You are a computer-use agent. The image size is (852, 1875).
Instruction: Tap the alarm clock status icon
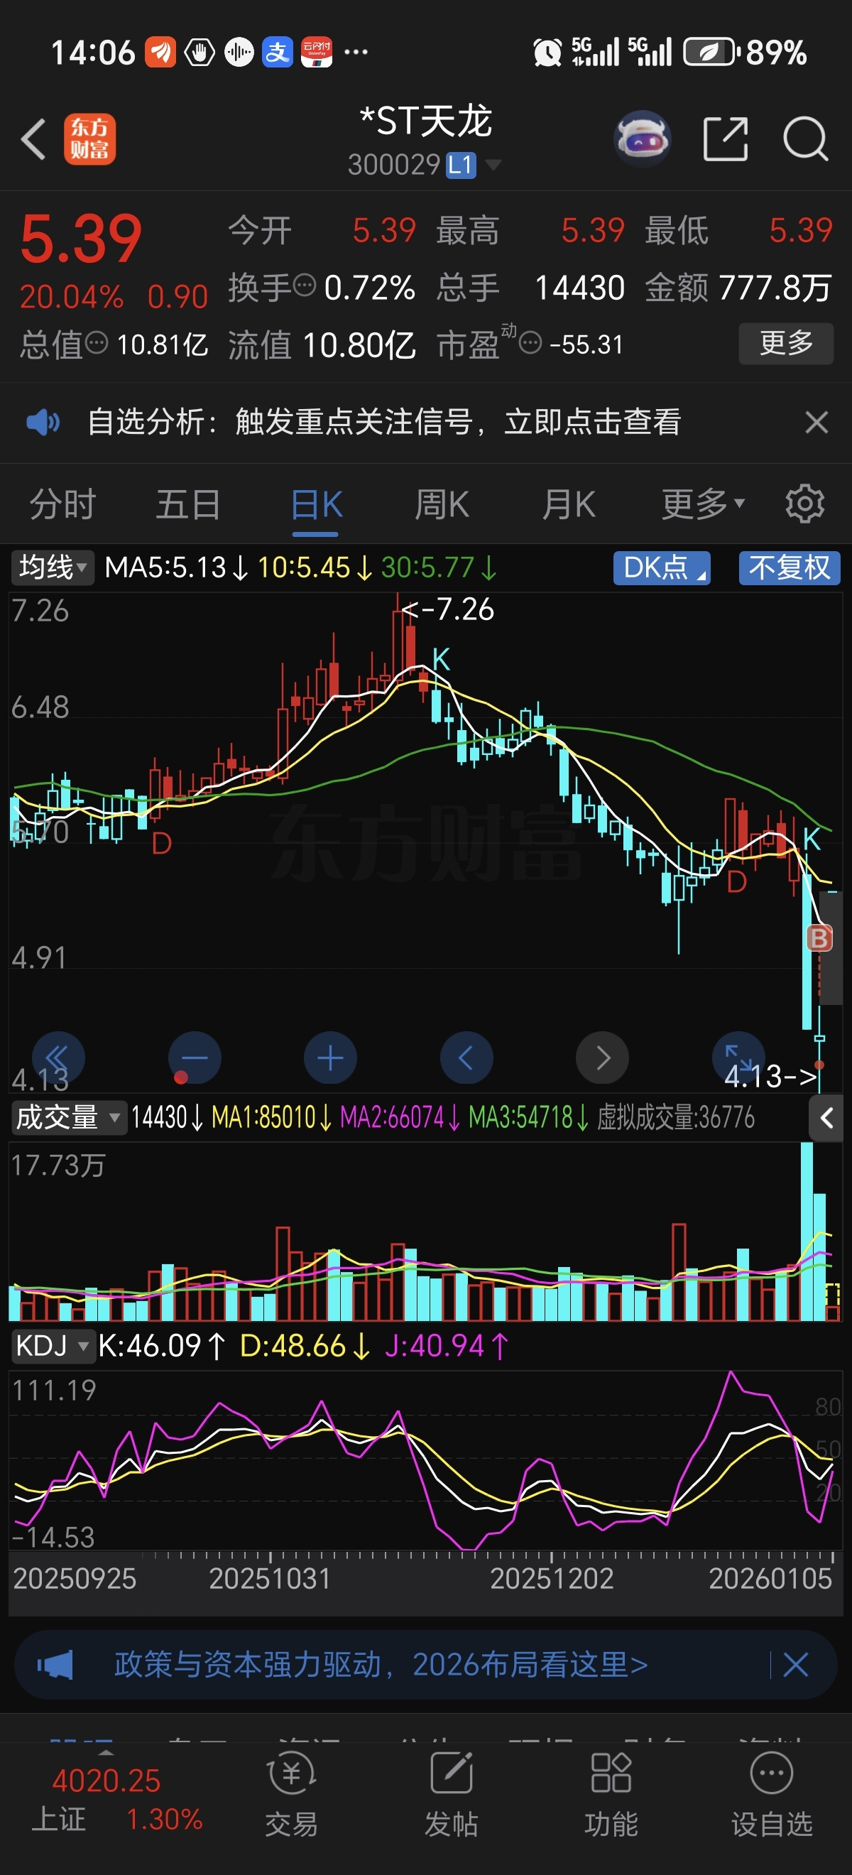[547, 53]
